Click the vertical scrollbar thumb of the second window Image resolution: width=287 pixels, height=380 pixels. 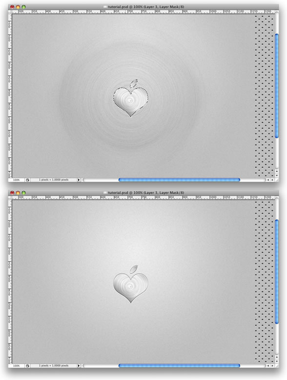tap(277, 271)
